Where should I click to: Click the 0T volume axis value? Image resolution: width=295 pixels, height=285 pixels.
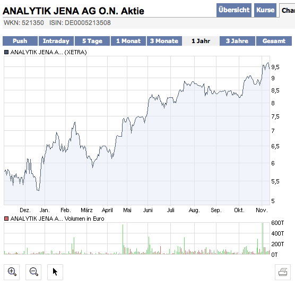274,255
